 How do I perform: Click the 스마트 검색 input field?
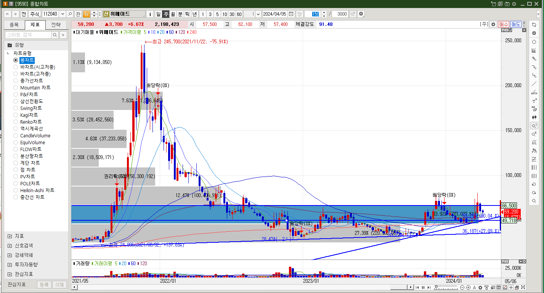click(x=28, y=35)
